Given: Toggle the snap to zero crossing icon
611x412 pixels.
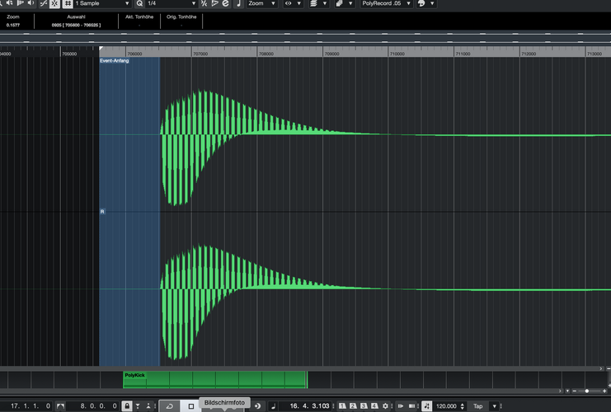Looking at the screenshot, I should [x=43, y=3].
